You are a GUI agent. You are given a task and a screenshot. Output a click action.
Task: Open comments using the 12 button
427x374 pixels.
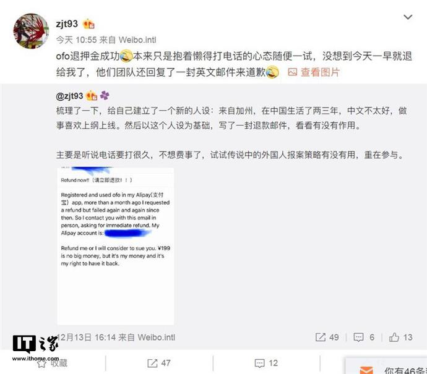point(266,363)
